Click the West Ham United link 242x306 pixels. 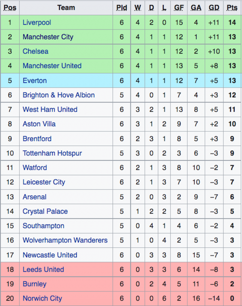[x=50, y=109]
